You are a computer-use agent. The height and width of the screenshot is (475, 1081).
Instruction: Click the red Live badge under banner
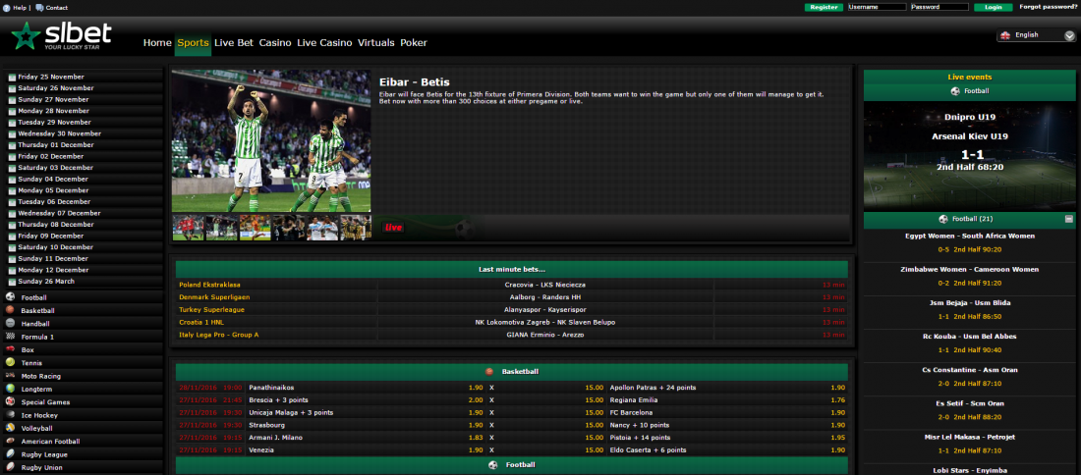[393, 227]
